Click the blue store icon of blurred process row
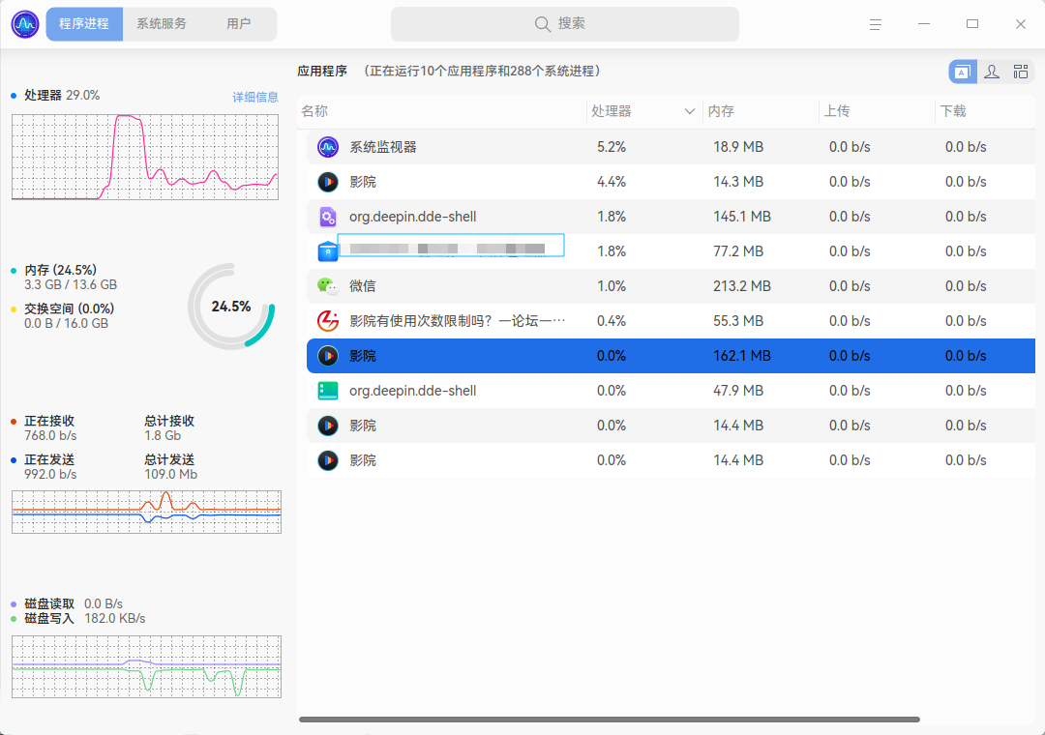Screen dimensions: 1045x735 tap(328, 251)
